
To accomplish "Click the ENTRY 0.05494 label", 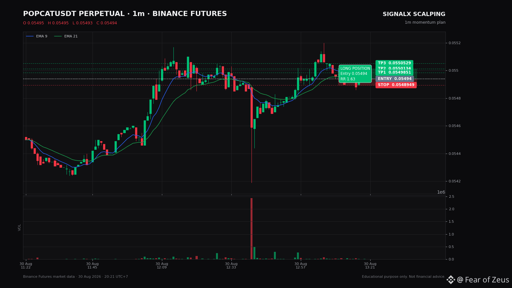I will point(395,79).
